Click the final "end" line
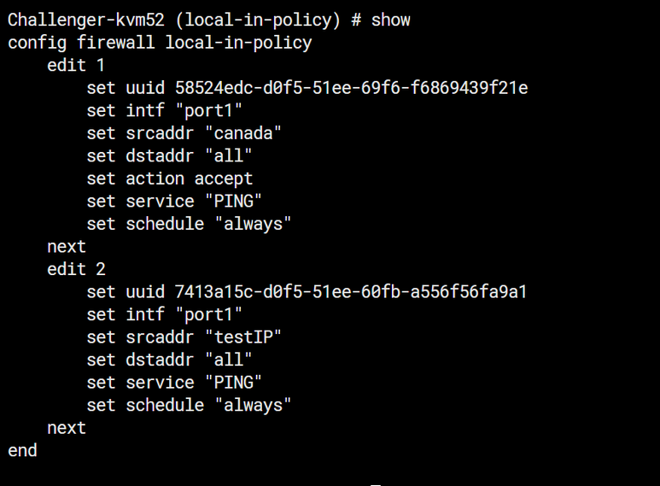 (x=22, y=450)
